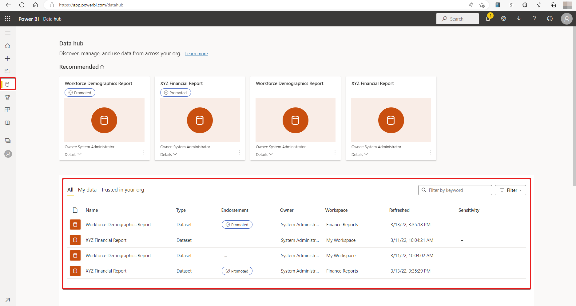
Task: Open help question mark icon
Action: (x=534, y=19)
